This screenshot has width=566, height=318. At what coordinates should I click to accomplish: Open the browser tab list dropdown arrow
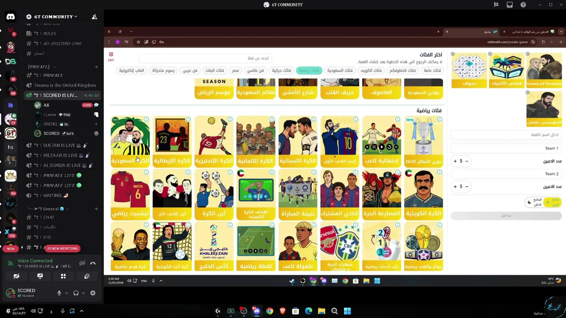click(x=561, y=32)
